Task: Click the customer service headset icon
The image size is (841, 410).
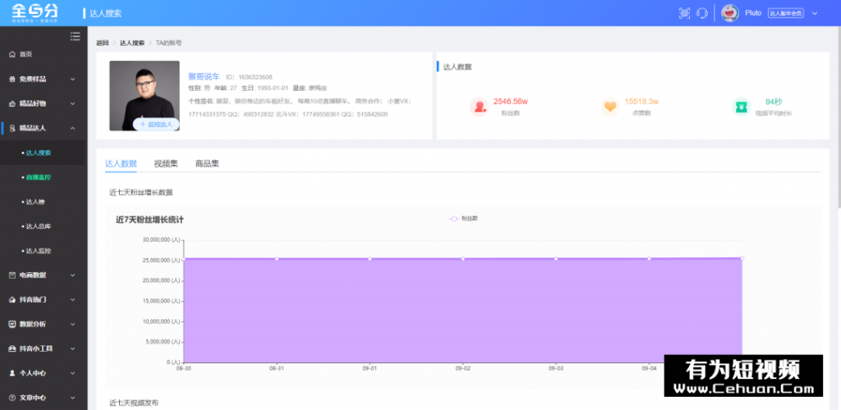Action: [x=702, y=13]
